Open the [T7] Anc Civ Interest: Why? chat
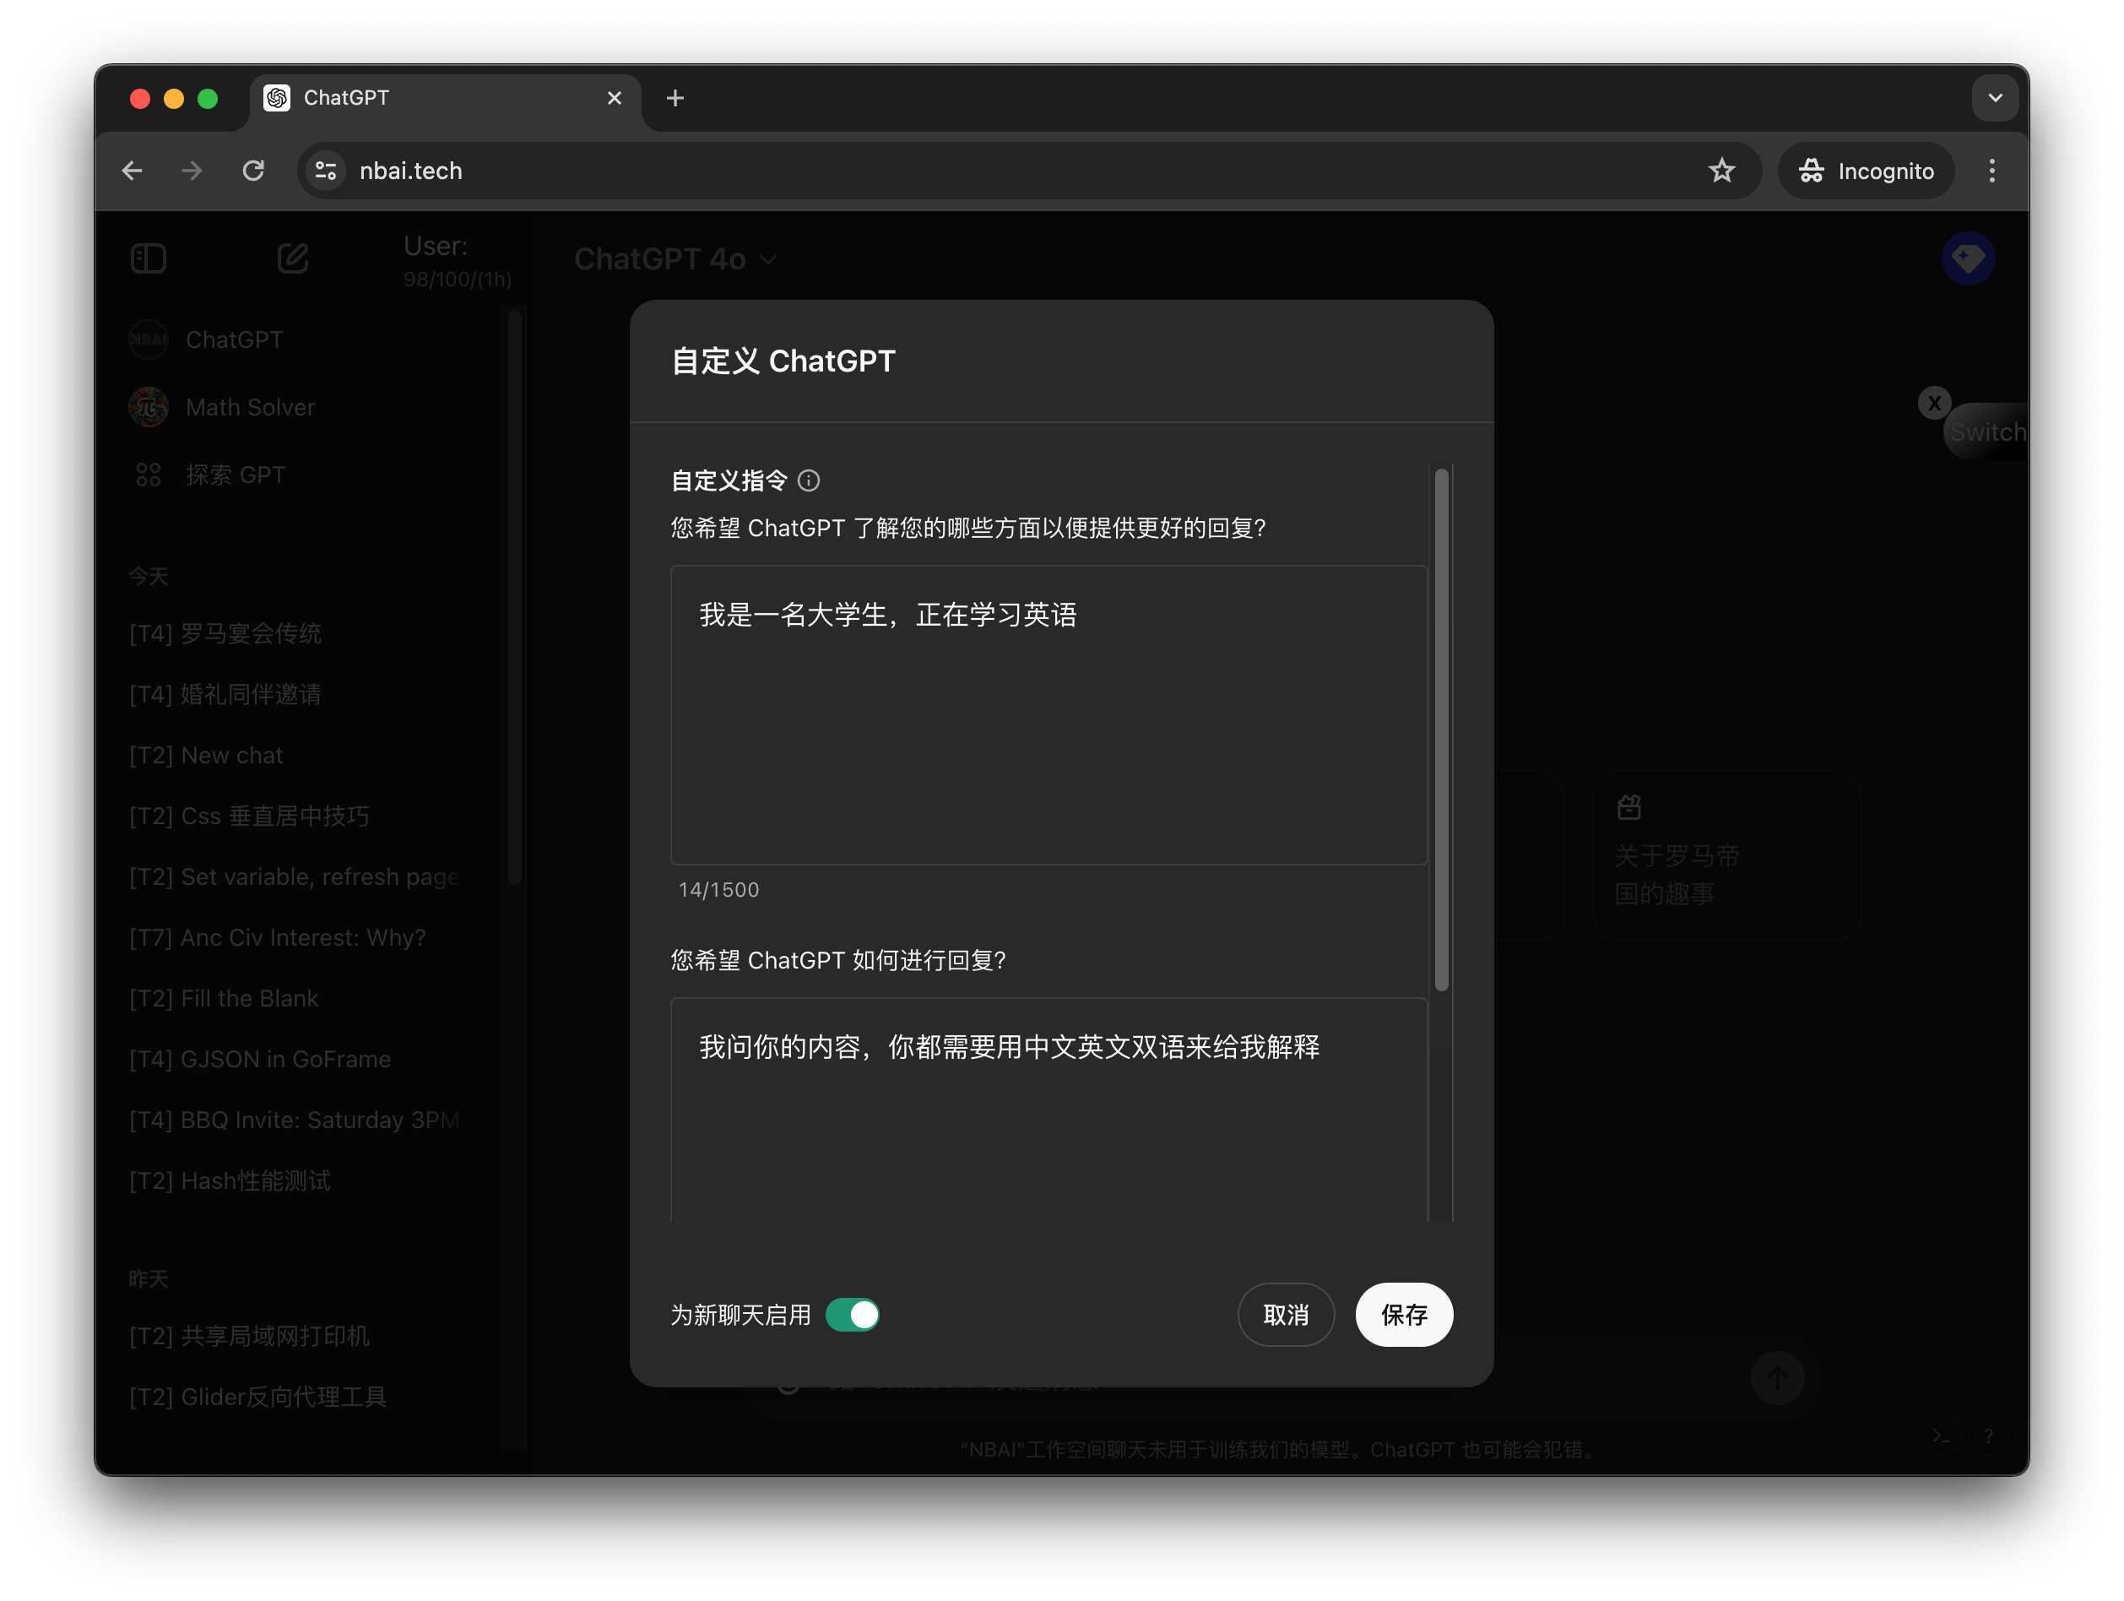The height and width of the screenshot is (1601, 2124). (277, 937)
